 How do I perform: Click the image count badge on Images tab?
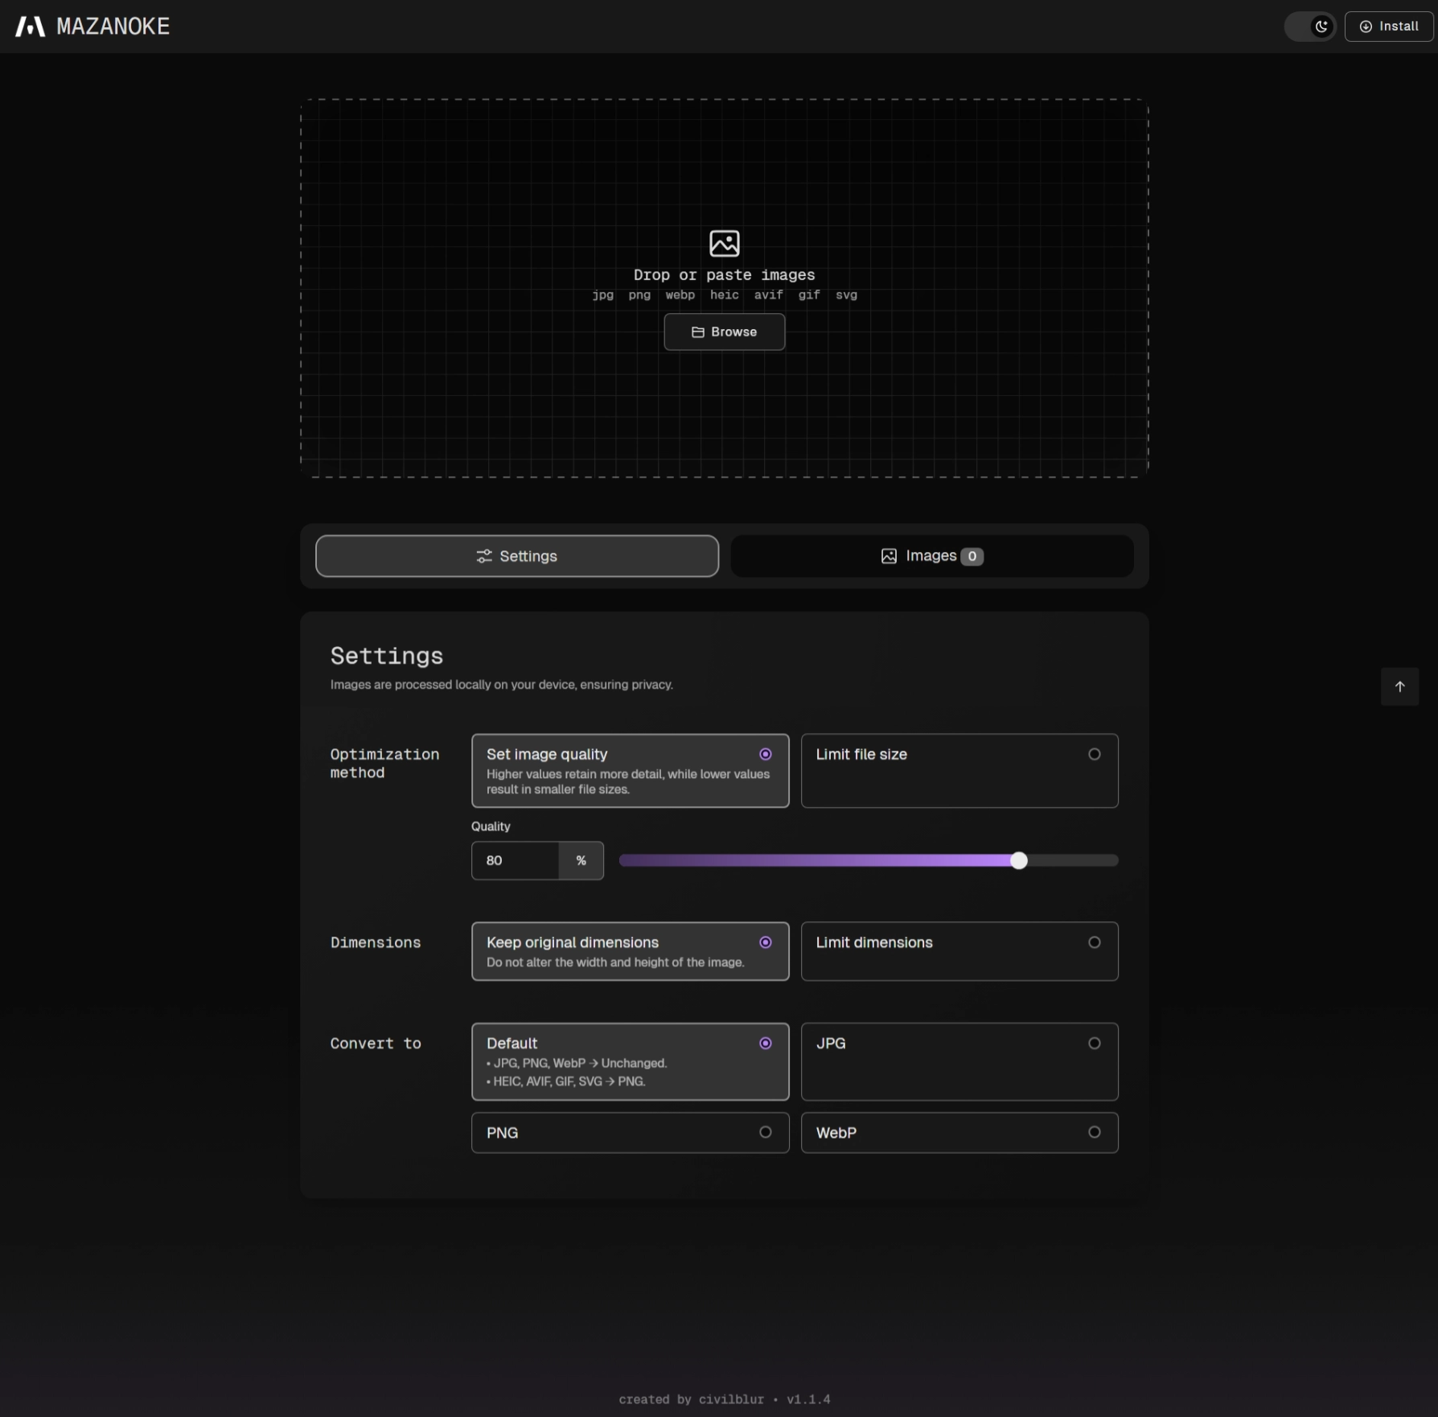pyautogui.click(x=972, y=556)
